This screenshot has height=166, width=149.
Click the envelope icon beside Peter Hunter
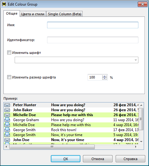7,105
